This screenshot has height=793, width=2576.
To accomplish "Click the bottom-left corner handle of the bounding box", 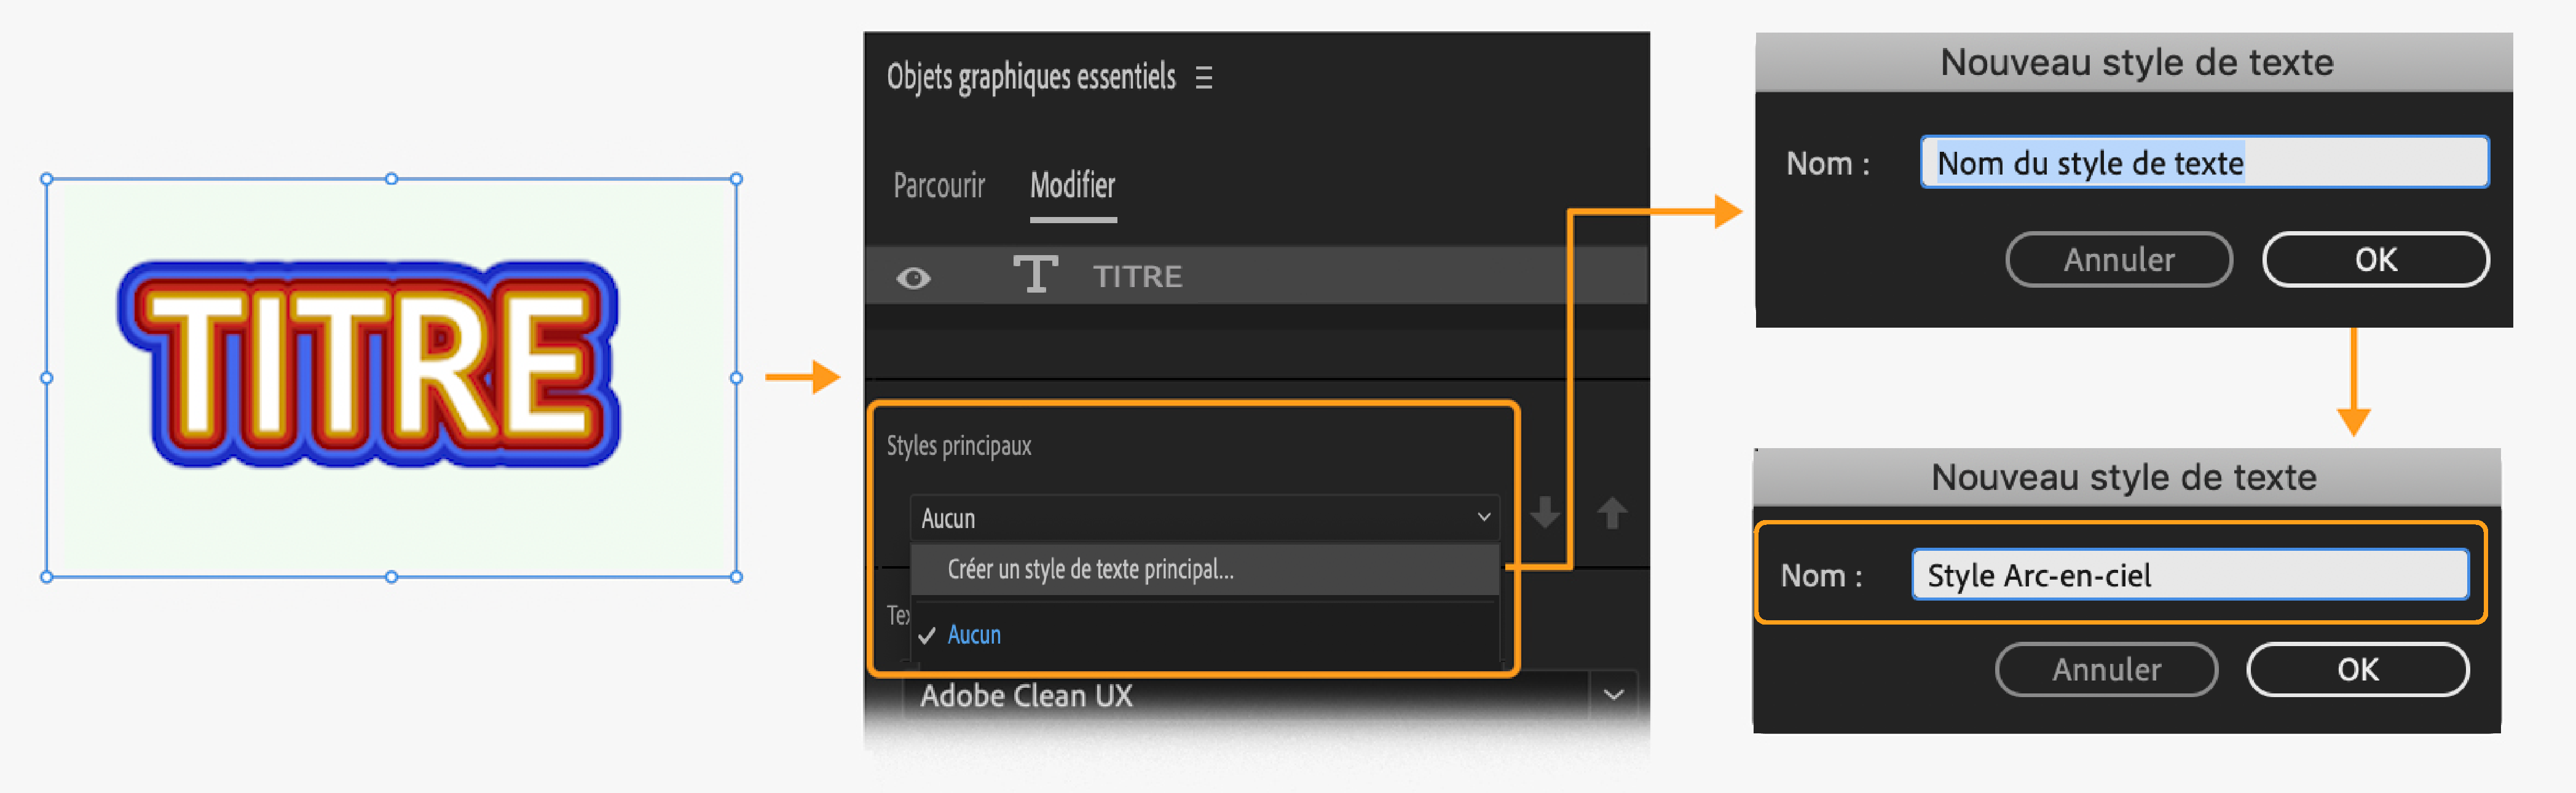I will pos(47,577).
